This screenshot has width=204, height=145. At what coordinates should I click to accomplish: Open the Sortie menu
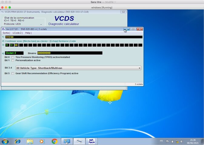(x=6, y=33)
